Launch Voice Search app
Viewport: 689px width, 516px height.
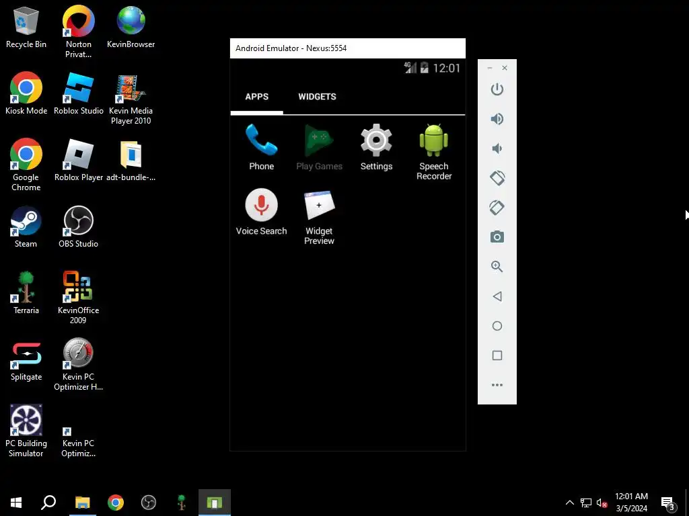pyautogui.click(x=262, y=212)
